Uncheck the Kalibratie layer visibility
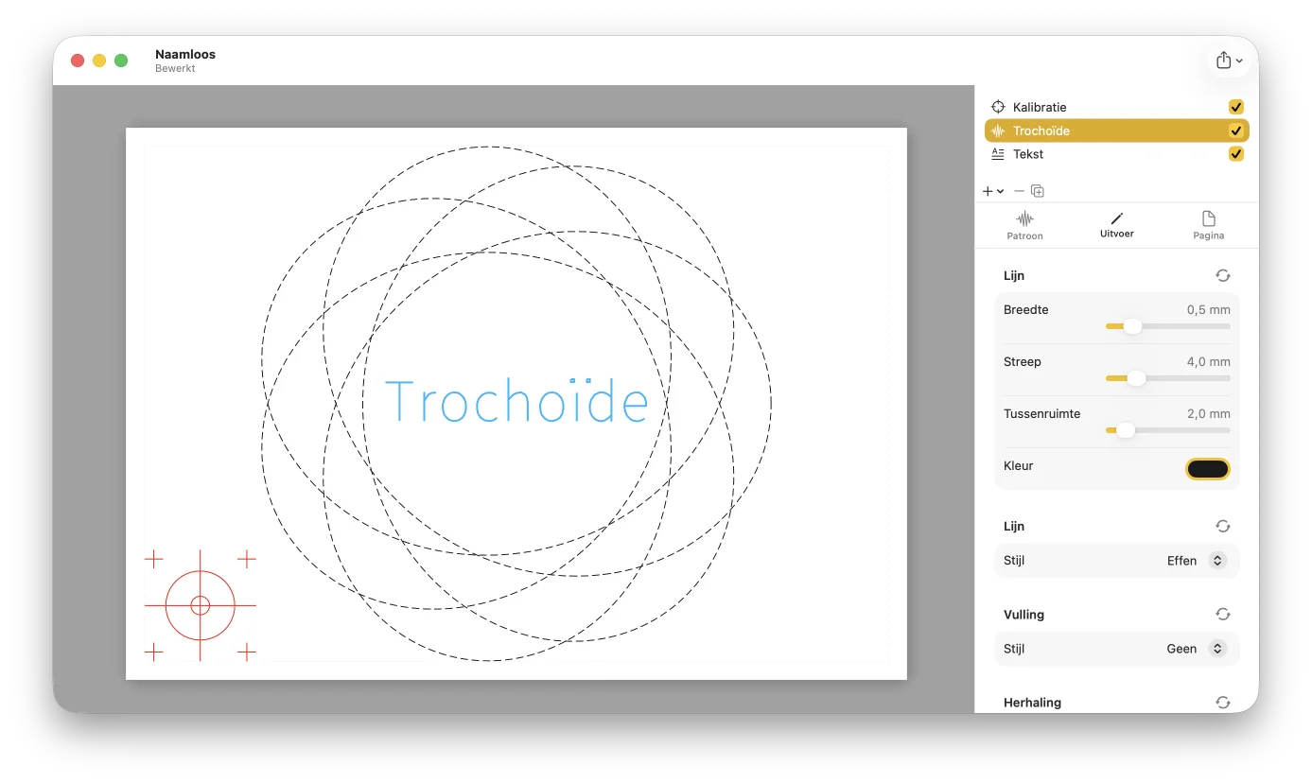 click(1236, 107)
